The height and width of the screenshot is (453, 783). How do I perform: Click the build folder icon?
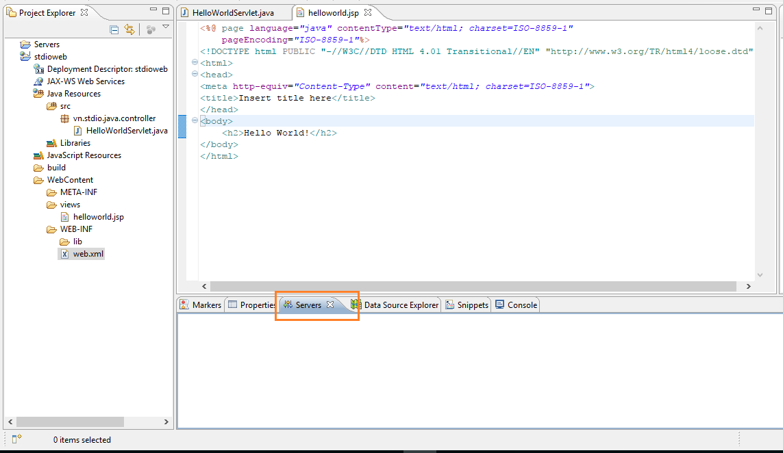click(38, 168)
